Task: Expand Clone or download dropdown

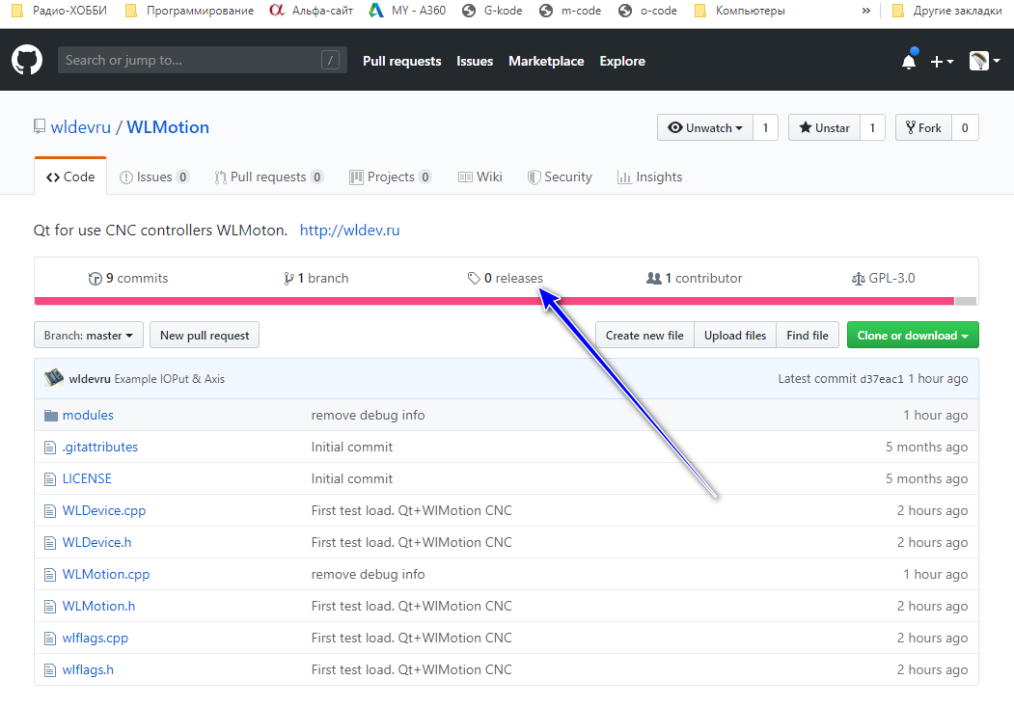Action: pos(913,335)
